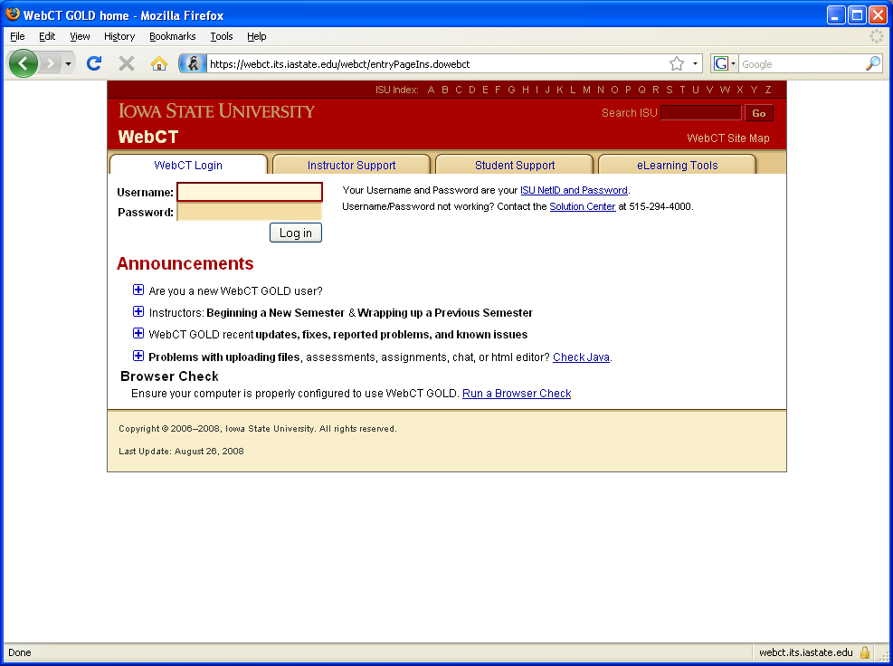Image resolution: width=893 pixels, height=666 pixels.
Task: Reload the page with the refresh icon
Action: (x=93, y=63)
